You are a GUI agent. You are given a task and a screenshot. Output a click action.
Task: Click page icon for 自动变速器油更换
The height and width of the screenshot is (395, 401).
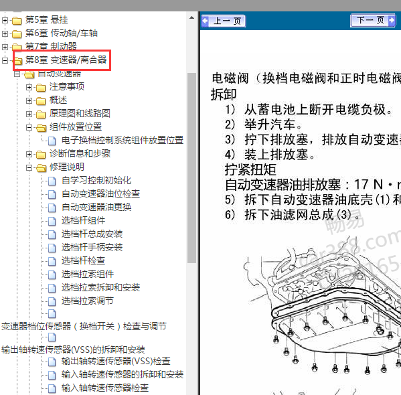tap(52, 208)
